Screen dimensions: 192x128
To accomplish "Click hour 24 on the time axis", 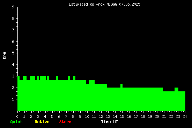I will click(185, 116).
